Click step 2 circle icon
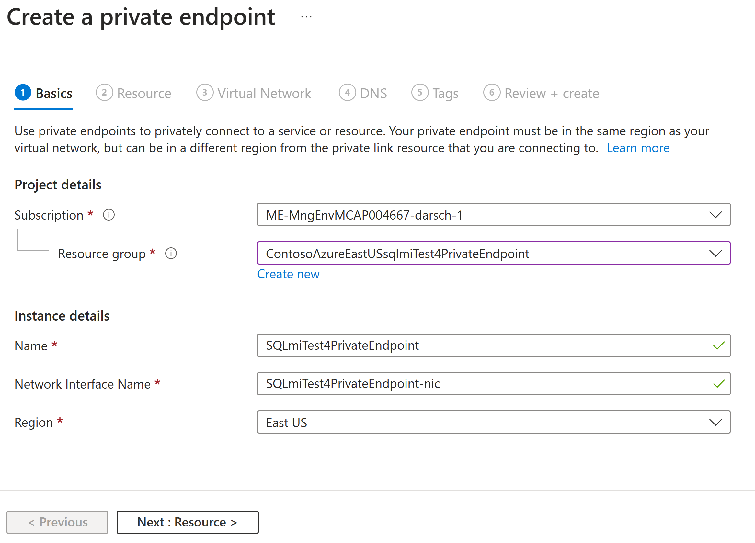 coord(104,93)
